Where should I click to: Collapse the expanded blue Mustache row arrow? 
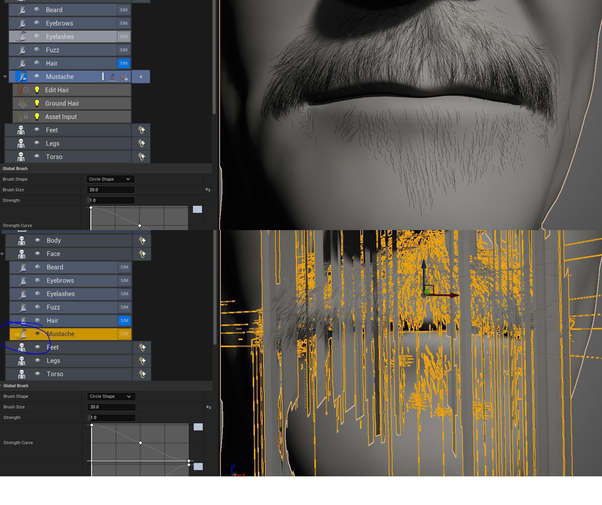tap(5, 77)
